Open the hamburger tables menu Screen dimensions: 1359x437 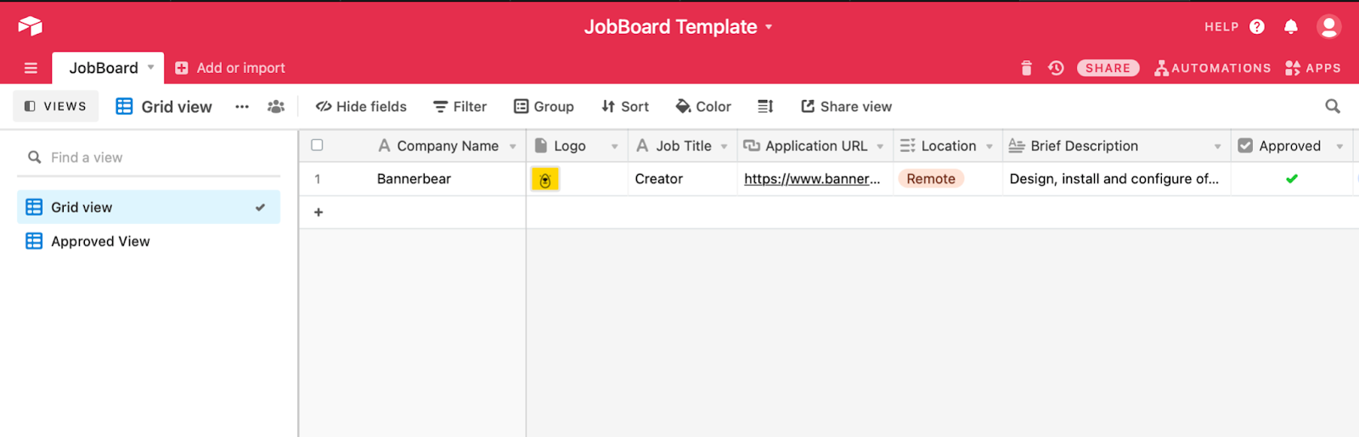[x=31, y=68]
